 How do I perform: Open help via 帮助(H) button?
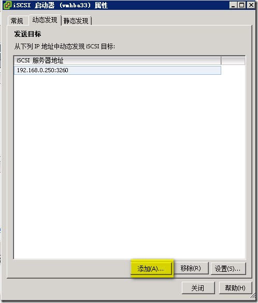[235, 288]
